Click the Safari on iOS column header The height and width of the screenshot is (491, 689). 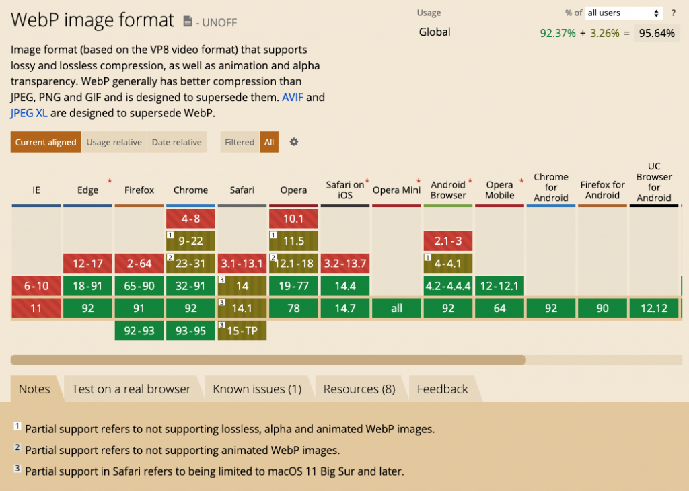click(345, 190)
